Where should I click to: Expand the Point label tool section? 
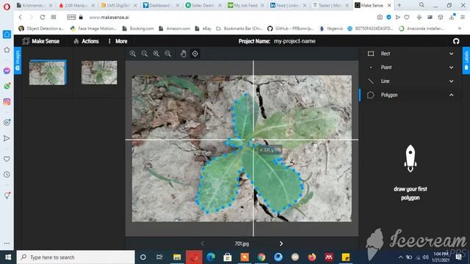coord(411,67)
